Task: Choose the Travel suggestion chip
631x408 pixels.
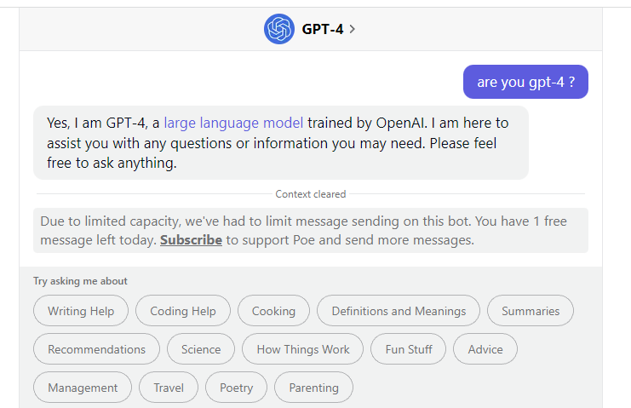Action: [x=169, y=387]
